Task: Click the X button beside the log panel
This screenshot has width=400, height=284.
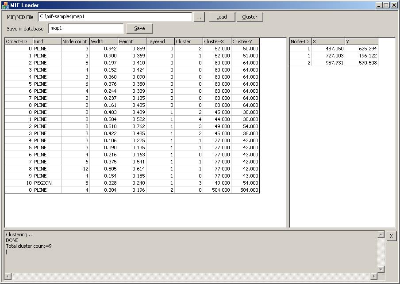Action: (391, 236)
